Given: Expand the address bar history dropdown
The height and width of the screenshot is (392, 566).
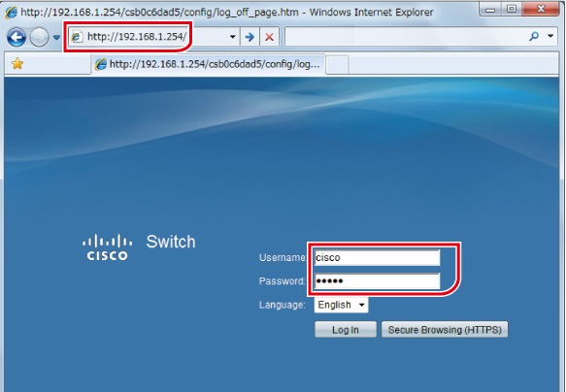Looking at the screenshot, I should coord(233,37).
